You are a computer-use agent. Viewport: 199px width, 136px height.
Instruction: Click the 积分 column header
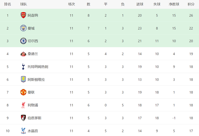(191, 4)
